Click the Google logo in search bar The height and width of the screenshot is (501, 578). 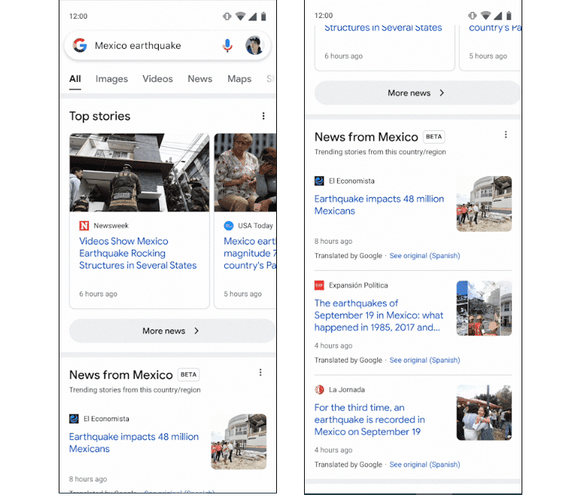[x=80, y=46]
